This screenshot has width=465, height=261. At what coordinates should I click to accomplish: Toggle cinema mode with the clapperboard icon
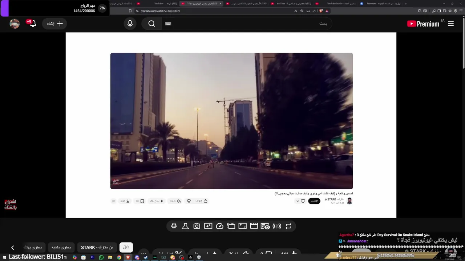pos(254,226)
